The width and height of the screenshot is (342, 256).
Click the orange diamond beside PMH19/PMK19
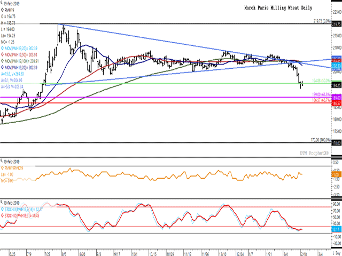[x=2, y=168]
